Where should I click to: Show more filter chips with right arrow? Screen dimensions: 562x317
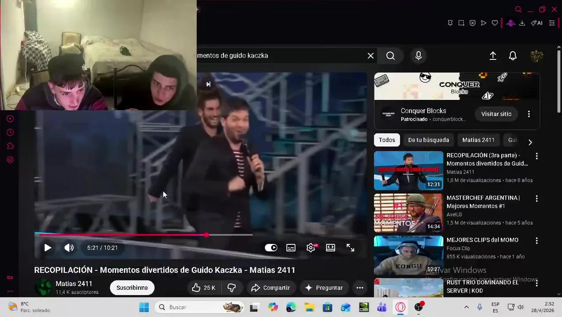(530, 142)
